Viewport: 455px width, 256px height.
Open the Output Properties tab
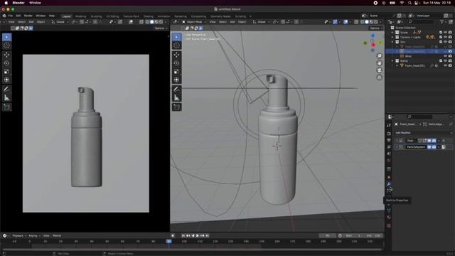389,141
